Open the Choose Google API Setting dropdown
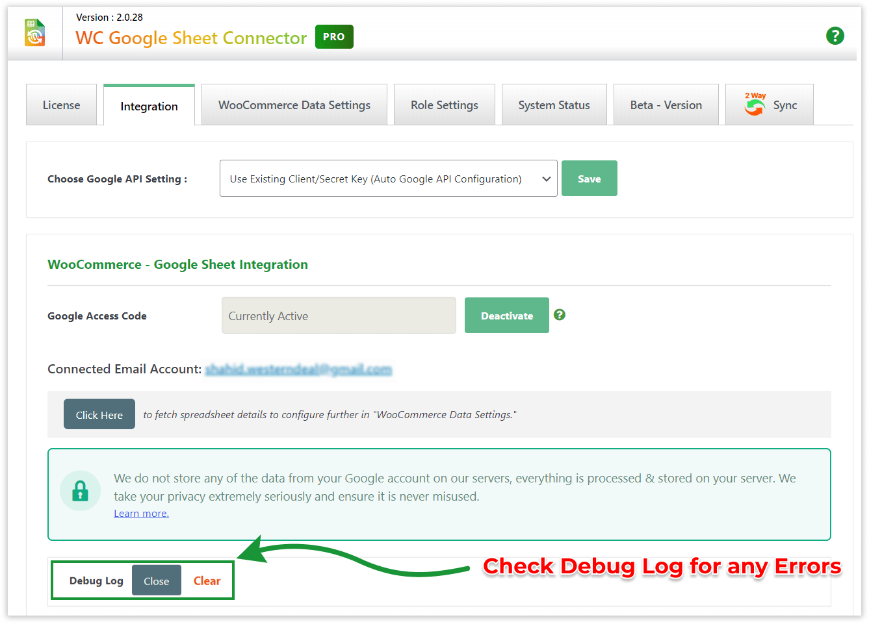 click(388, 178)
